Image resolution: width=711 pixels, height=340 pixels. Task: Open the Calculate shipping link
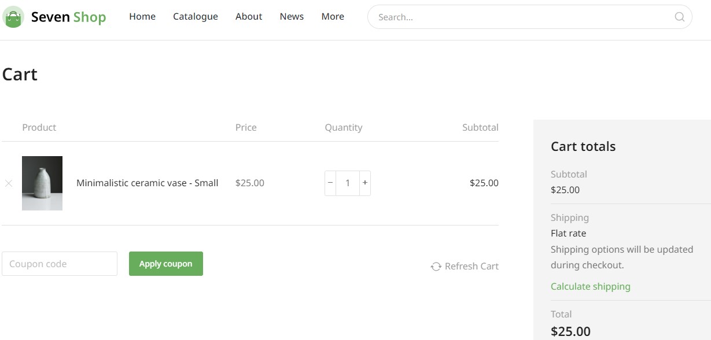tap(591, 286)
